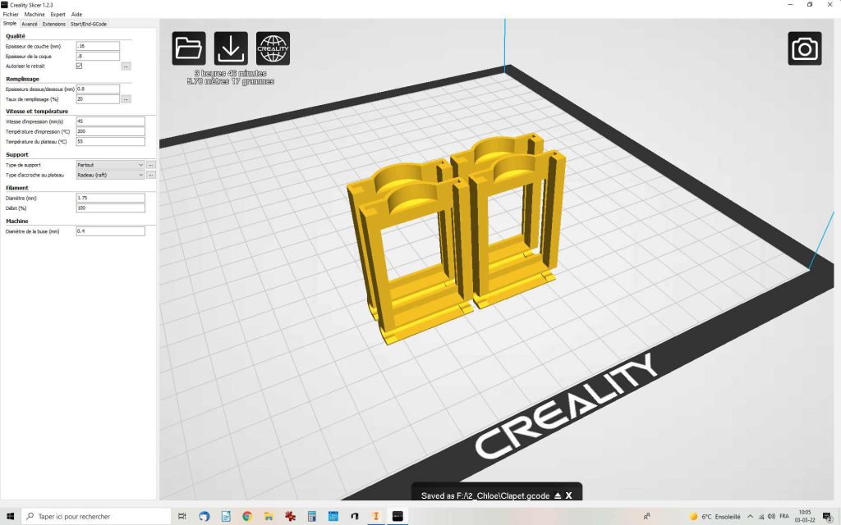Viewport: 841px width, 525px height.
Task: Open Windows Start menu
Action: pos(10,516)
